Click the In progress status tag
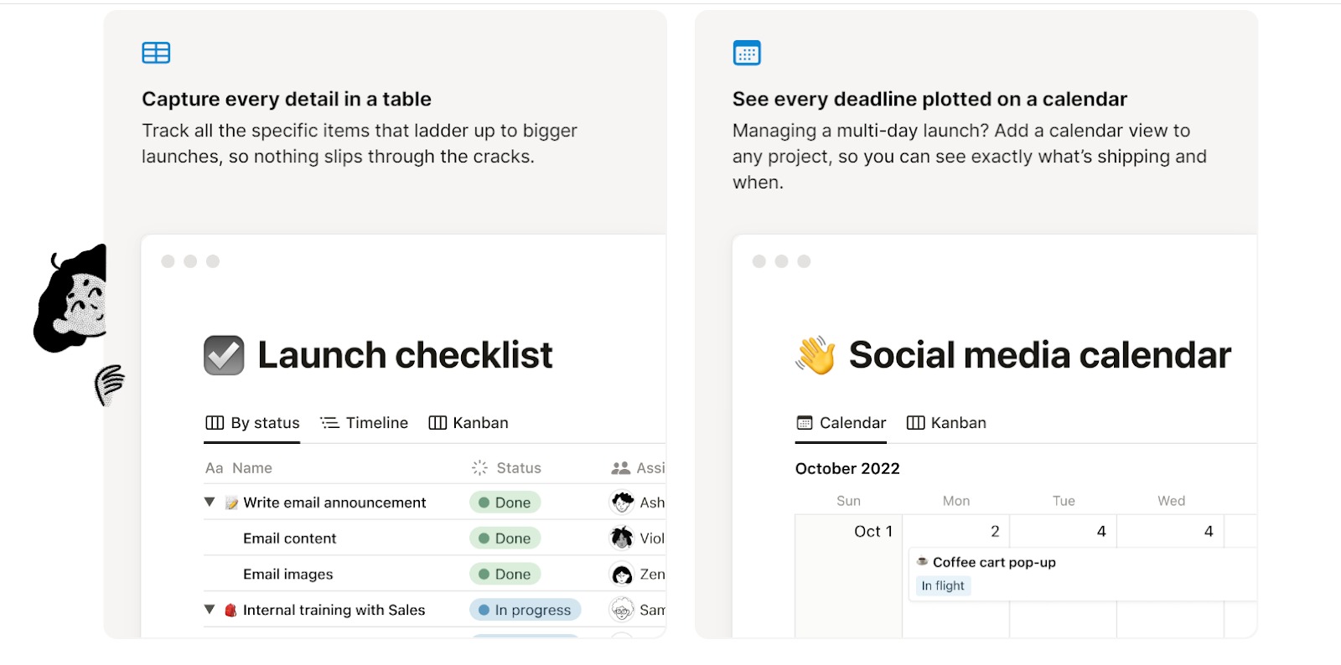This screenshot has width=1341, height=665. [x=525, y=610]
